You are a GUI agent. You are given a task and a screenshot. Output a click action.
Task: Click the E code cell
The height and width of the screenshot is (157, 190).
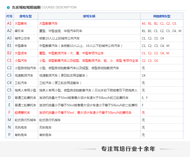(9, 105)
